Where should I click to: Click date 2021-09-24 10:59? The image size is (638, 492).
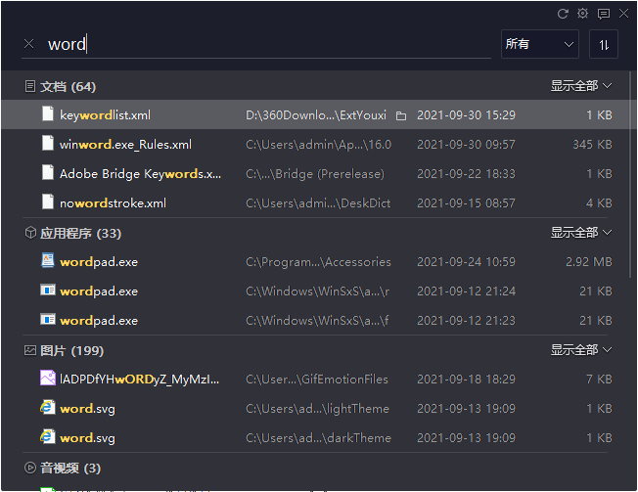[x=467, y=262]
